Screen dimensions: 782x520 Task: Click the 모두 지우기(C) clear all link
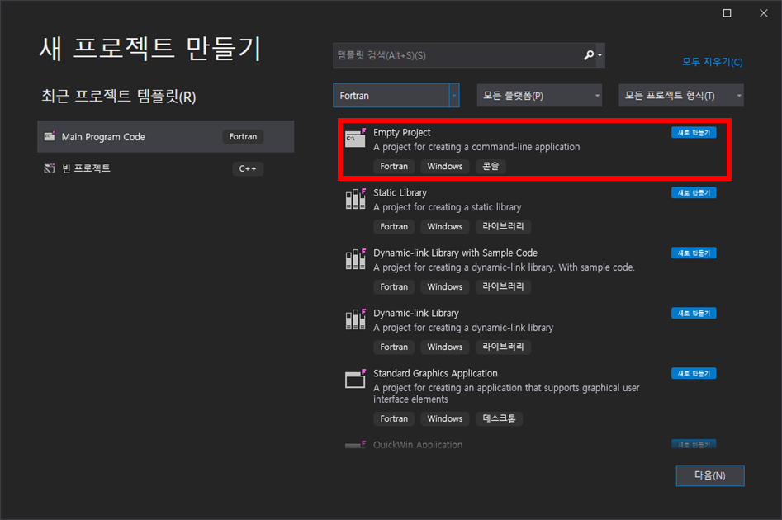point(712,62)
